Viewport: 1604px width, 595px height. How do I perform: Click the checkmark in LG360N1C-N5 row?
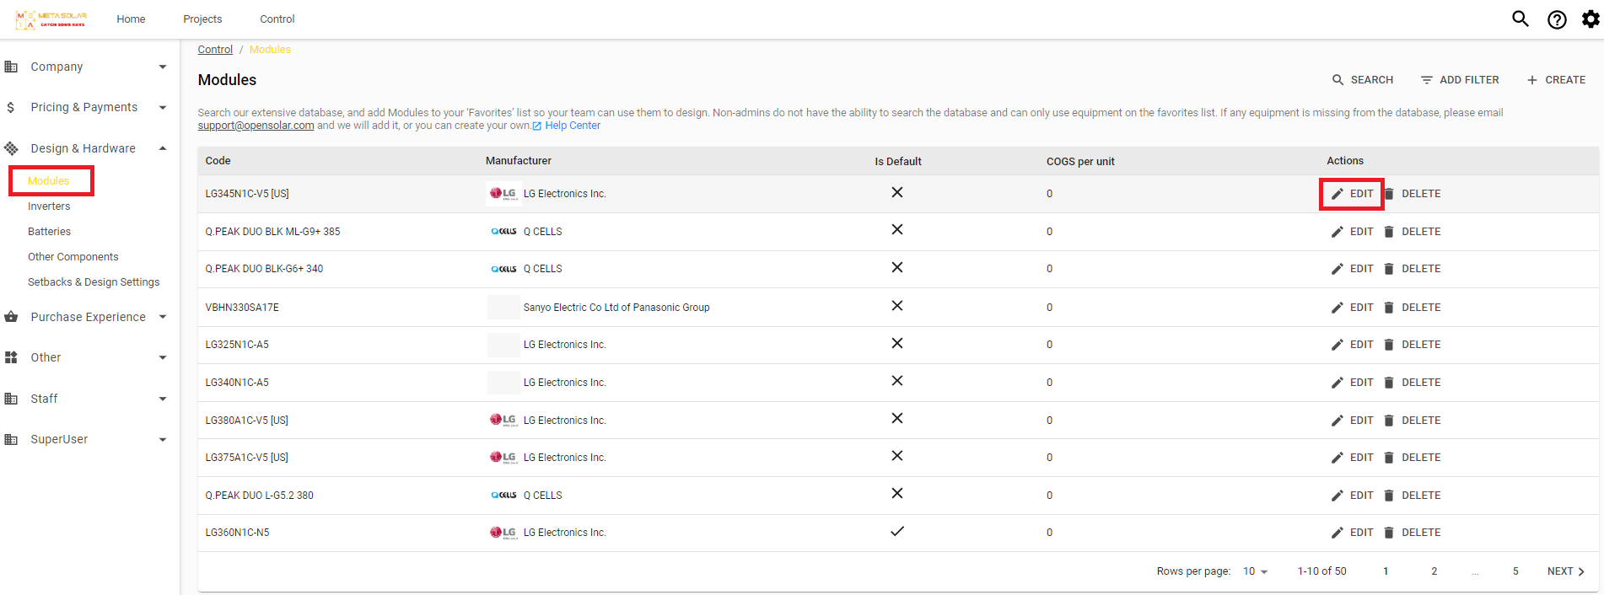pyautogui.click(x=897, y=531)
